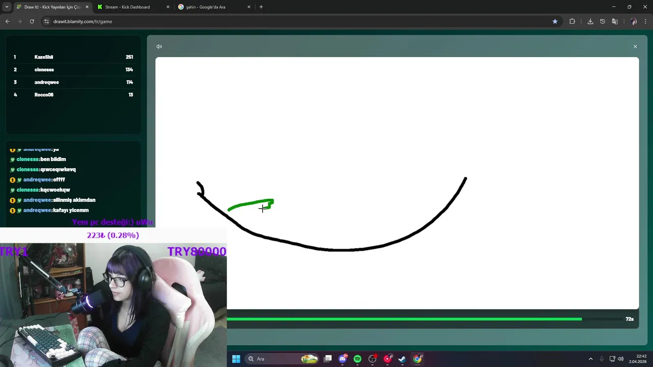Image resolution: width=653 pixels, height=367 pixels.
Task: Open the Chrome profile avatar
Action: point(634,21)
